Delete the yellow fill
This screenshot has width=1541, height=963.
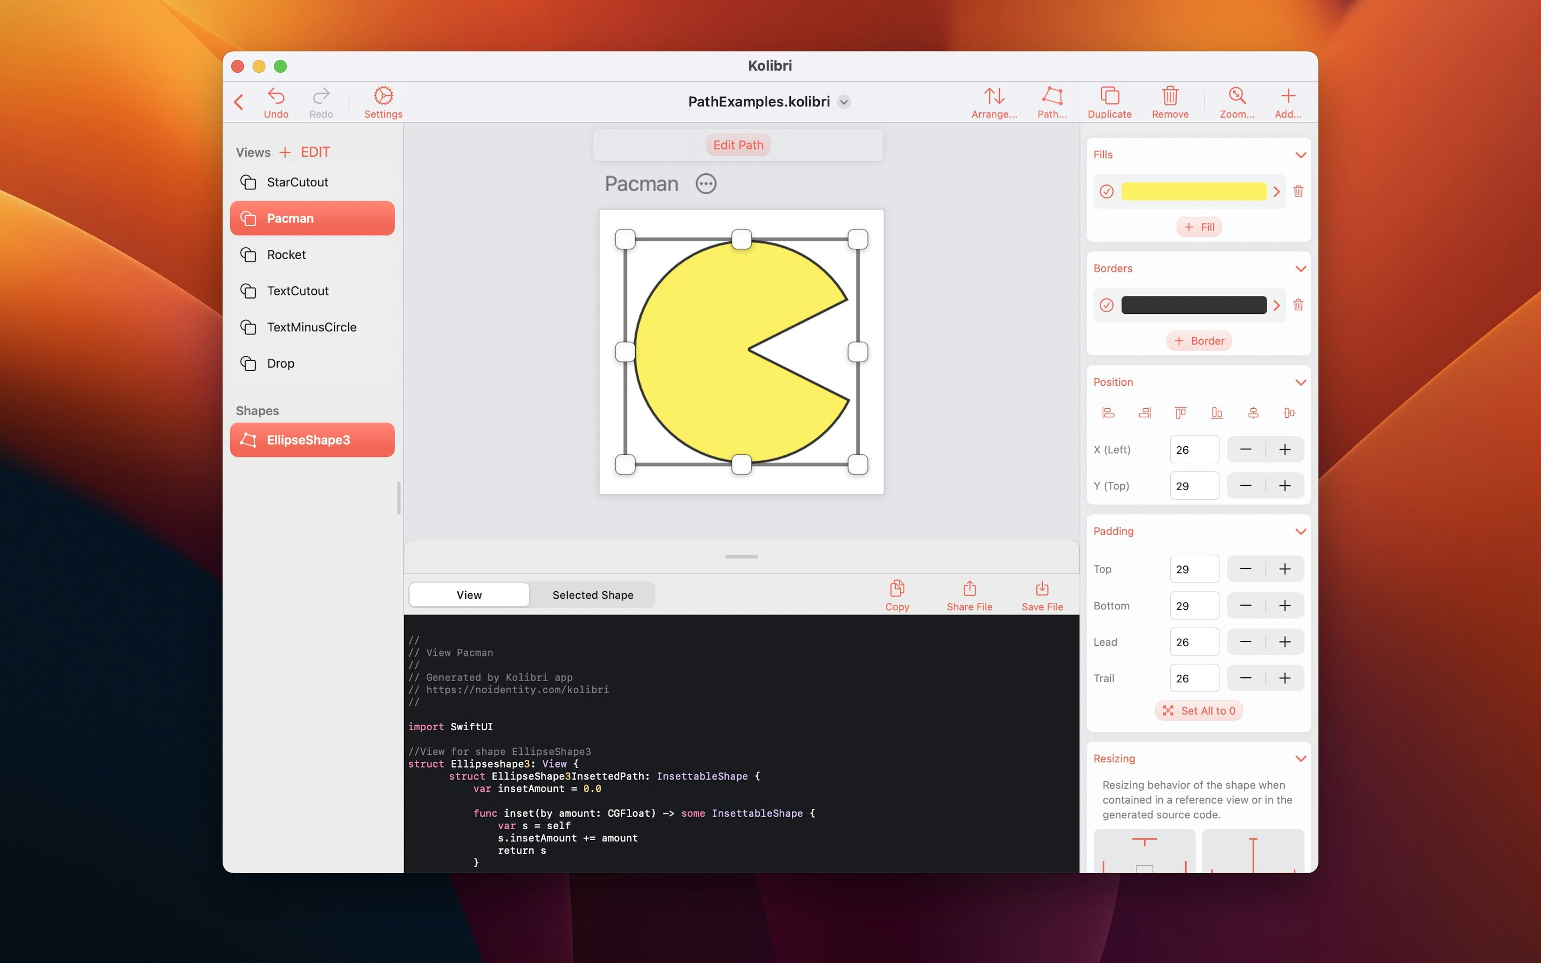tap(1299, 191)
